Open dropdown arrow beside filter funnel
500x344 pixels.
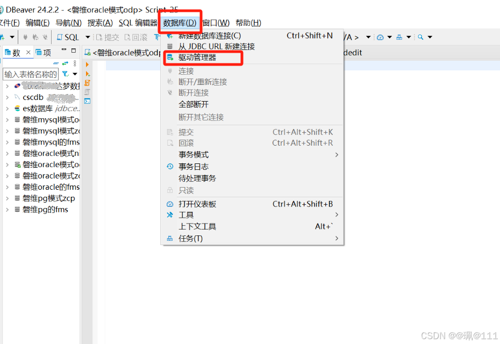[75, 74]
